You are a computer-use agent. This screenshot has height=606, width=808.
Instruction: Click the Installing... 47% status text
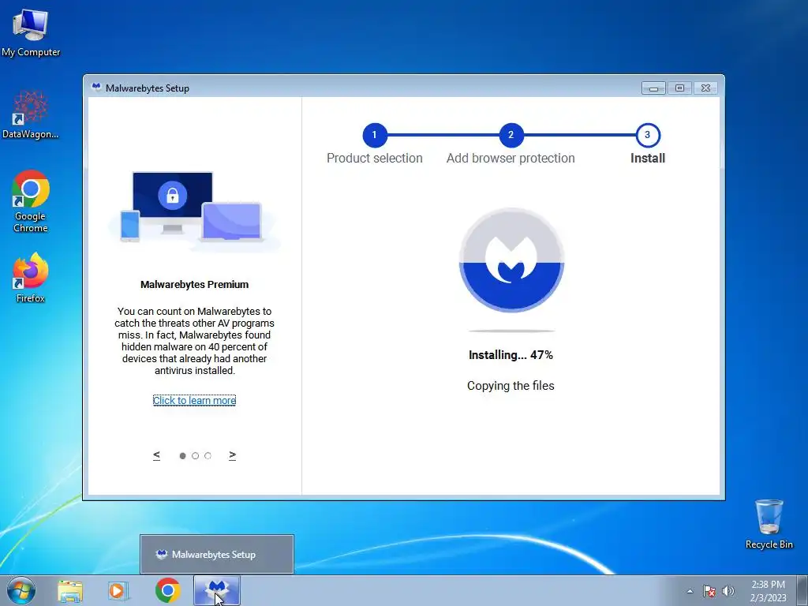511,355
